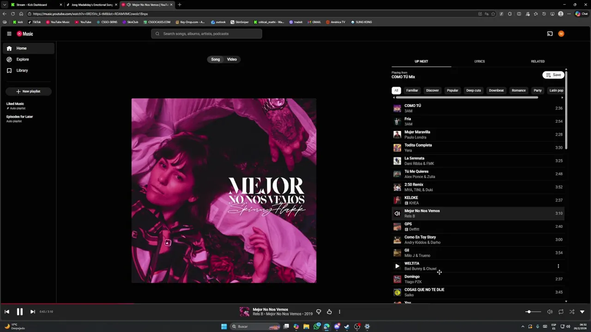The width and height of the screenshot is (591, 332).
Task: Open the RELATED tab
Action: tap(537, 61)
